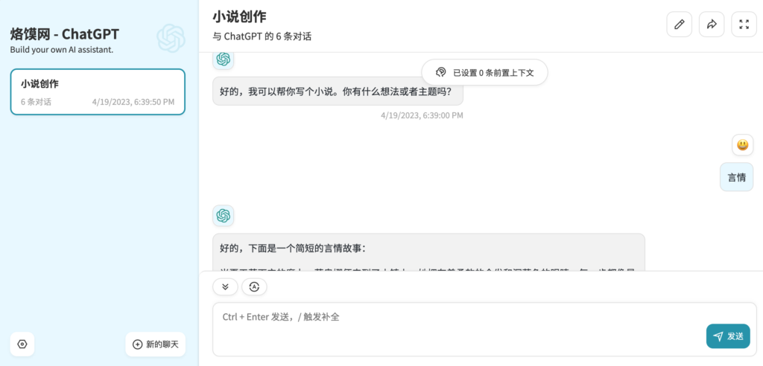This screenshot has width=763, height=366.
Task: Click the double-chevron scroll-to-bottom button
Action: pyautogui.click(x=225, y=286)
